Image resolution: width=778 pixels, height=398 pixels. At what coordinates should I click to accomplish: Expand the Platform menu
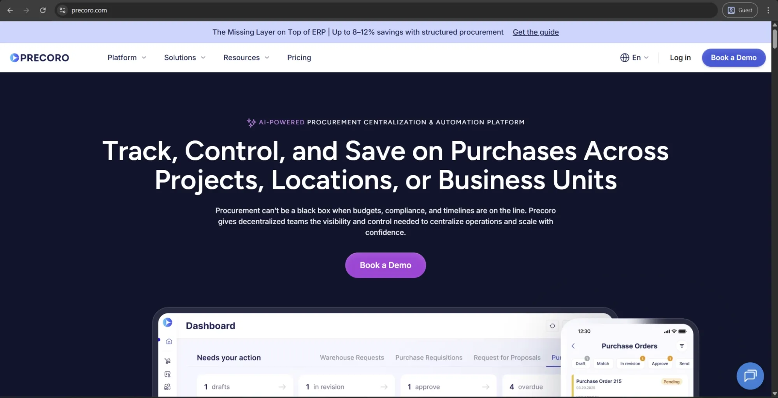[127, 58]
